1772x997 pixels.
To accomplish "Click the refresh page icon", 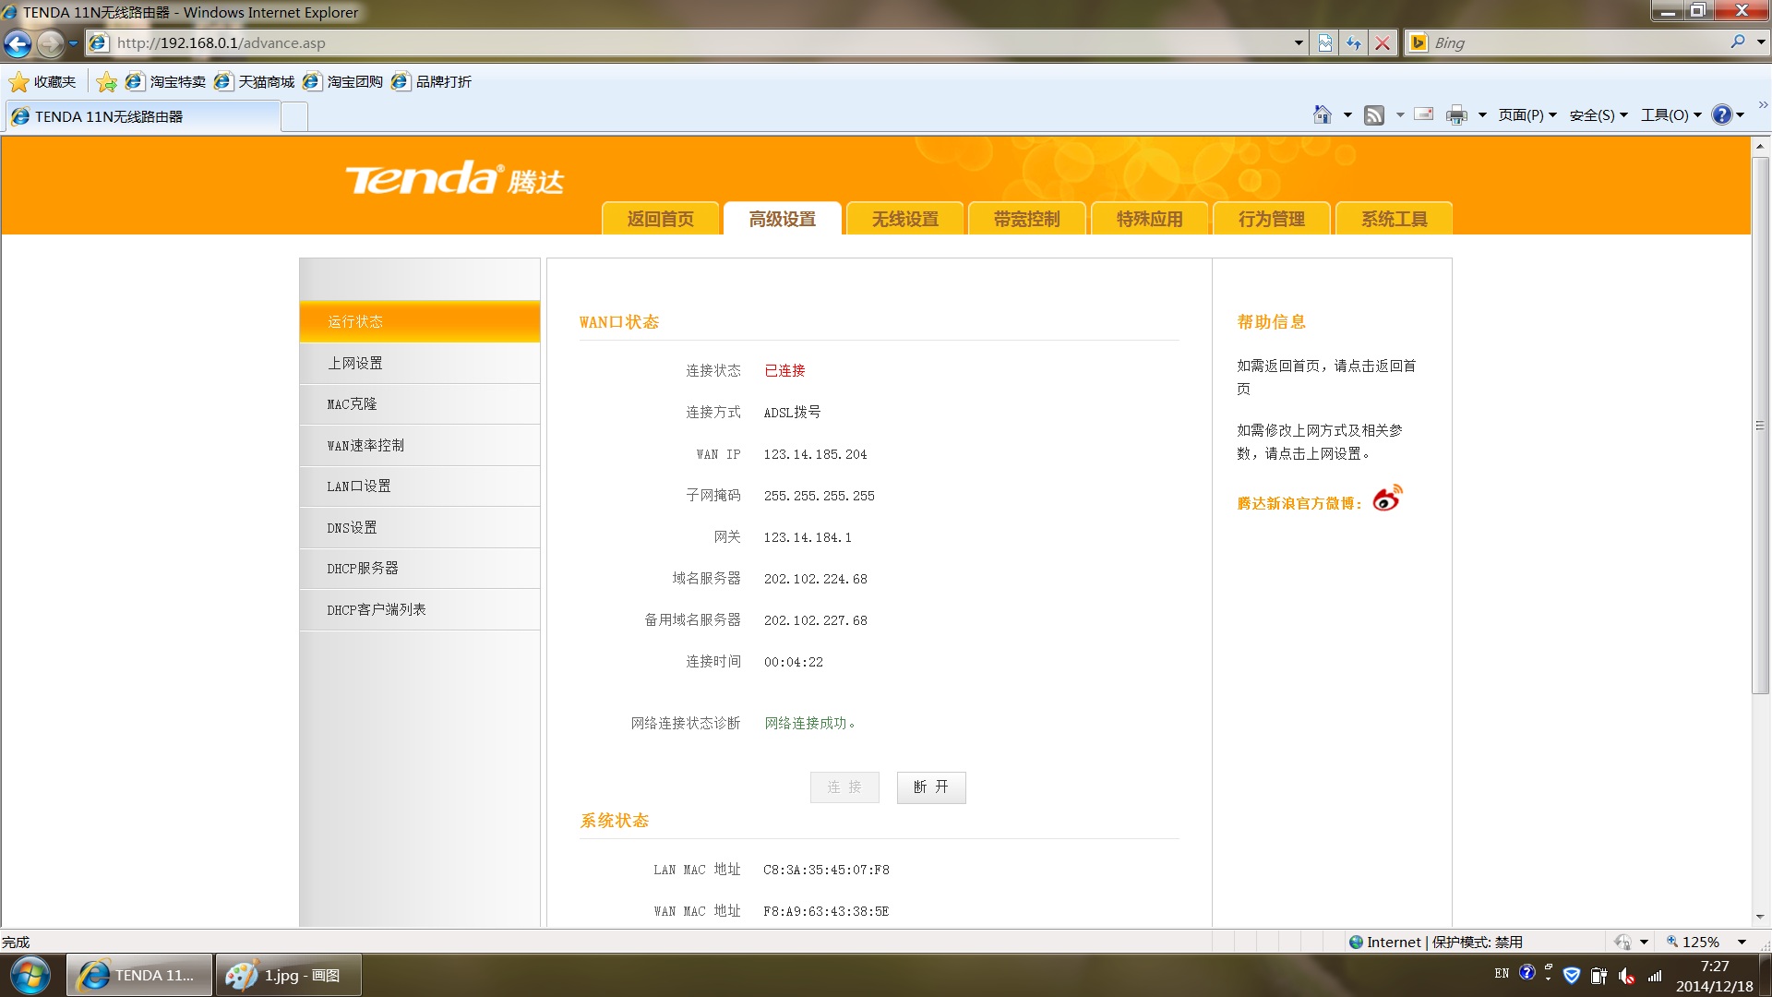I will coord(1354,42).
